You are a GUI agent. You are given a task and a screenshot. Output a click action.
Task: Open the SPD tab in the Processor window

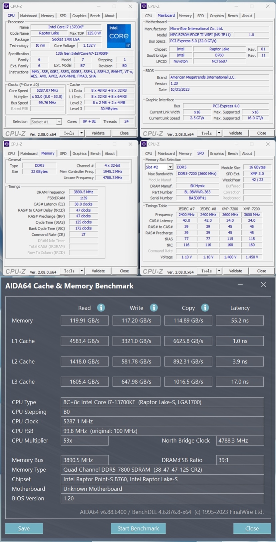63,16
